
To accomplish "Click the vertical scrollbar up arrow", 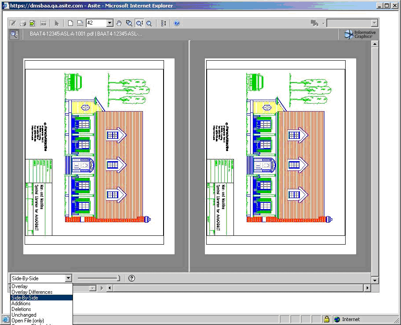I will [x=375, y=44].
